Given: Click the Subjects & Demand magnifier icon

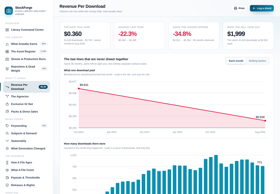Looking at the screenshot, I should (x=7, y=133).
